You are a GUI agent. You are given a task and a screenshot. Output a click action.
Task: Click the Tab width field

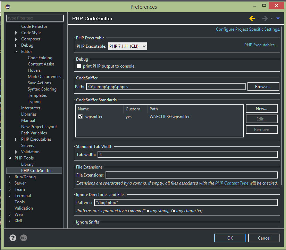[188, 155]
